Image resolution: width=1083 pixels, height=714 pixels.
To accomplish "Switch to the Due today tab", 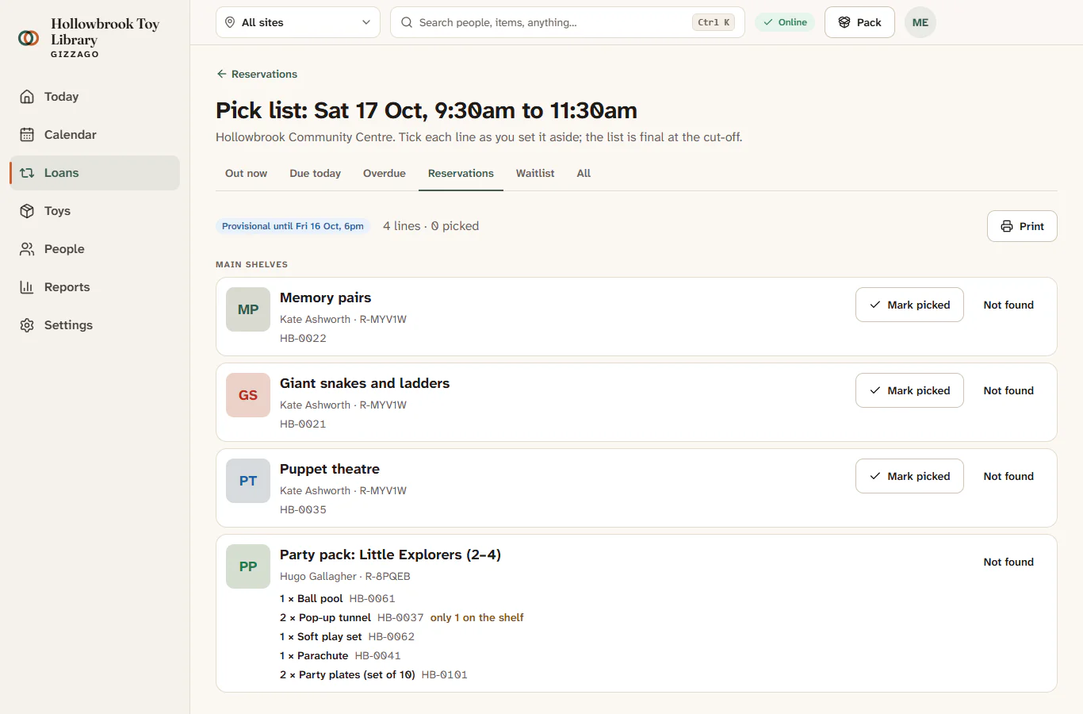I will tap(315, 173).
